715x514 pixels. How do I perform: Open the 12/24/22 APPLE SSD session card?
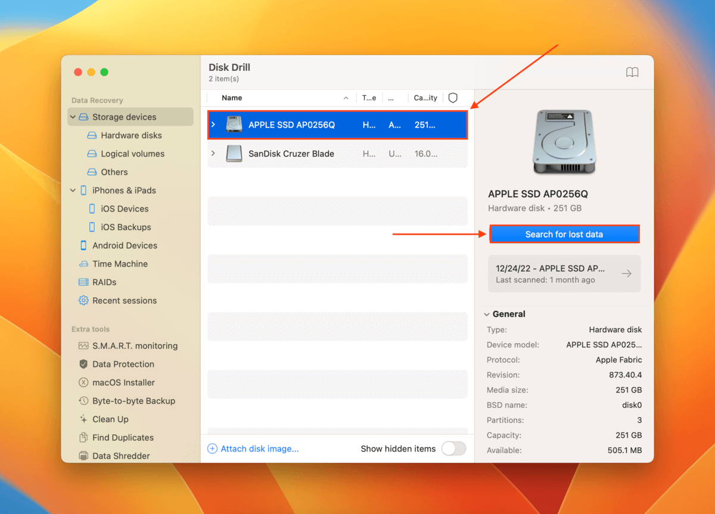coord(564,274)
